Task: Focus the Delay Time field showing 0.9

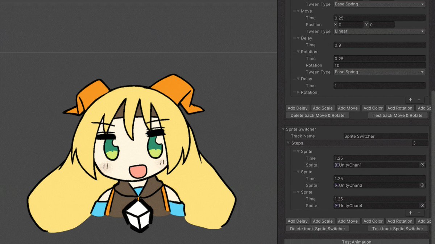Action: point(380,45)
